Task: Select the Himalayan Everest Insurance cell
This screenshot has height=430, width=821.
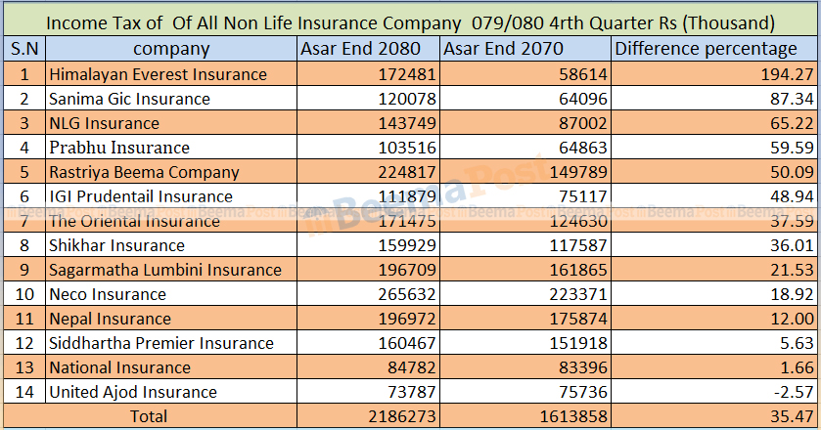Action: 159,74
